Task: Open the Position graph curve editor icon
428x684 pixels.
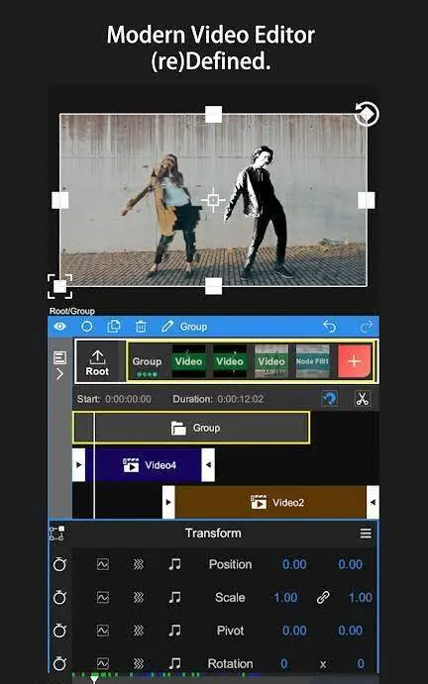Action: pyautogui.click(x=103, y=564)
